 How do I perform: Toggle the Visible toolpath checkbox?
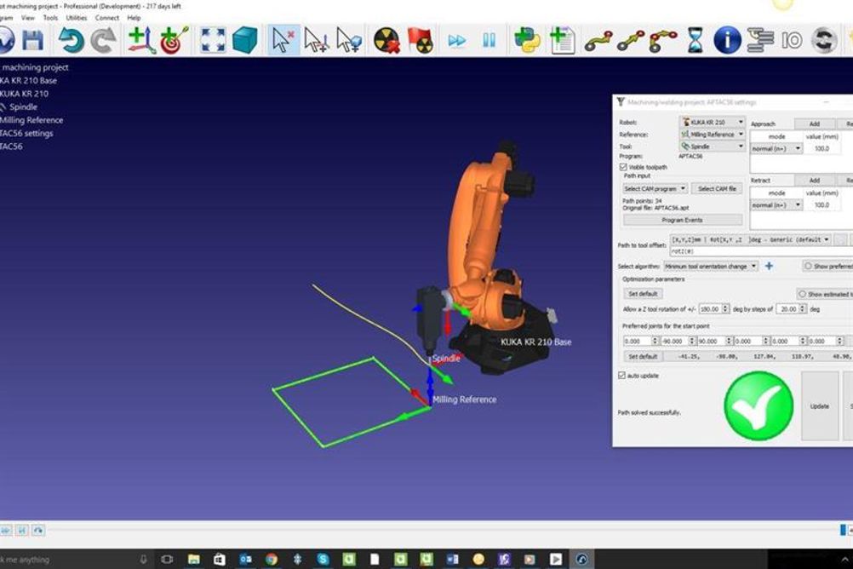(x=623, y=167)
